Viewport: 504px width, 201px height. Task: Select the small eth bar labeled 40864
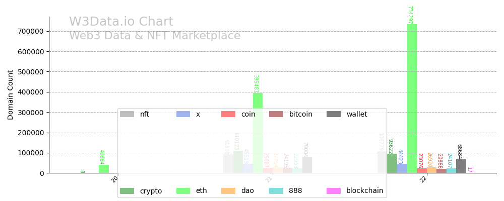pyautogui.click(x=104, y=169)
